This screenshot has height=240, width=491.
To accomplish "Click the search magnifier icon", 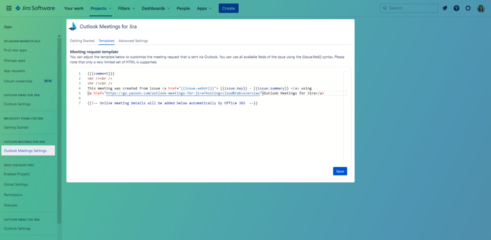I will (x=385, y=8).
